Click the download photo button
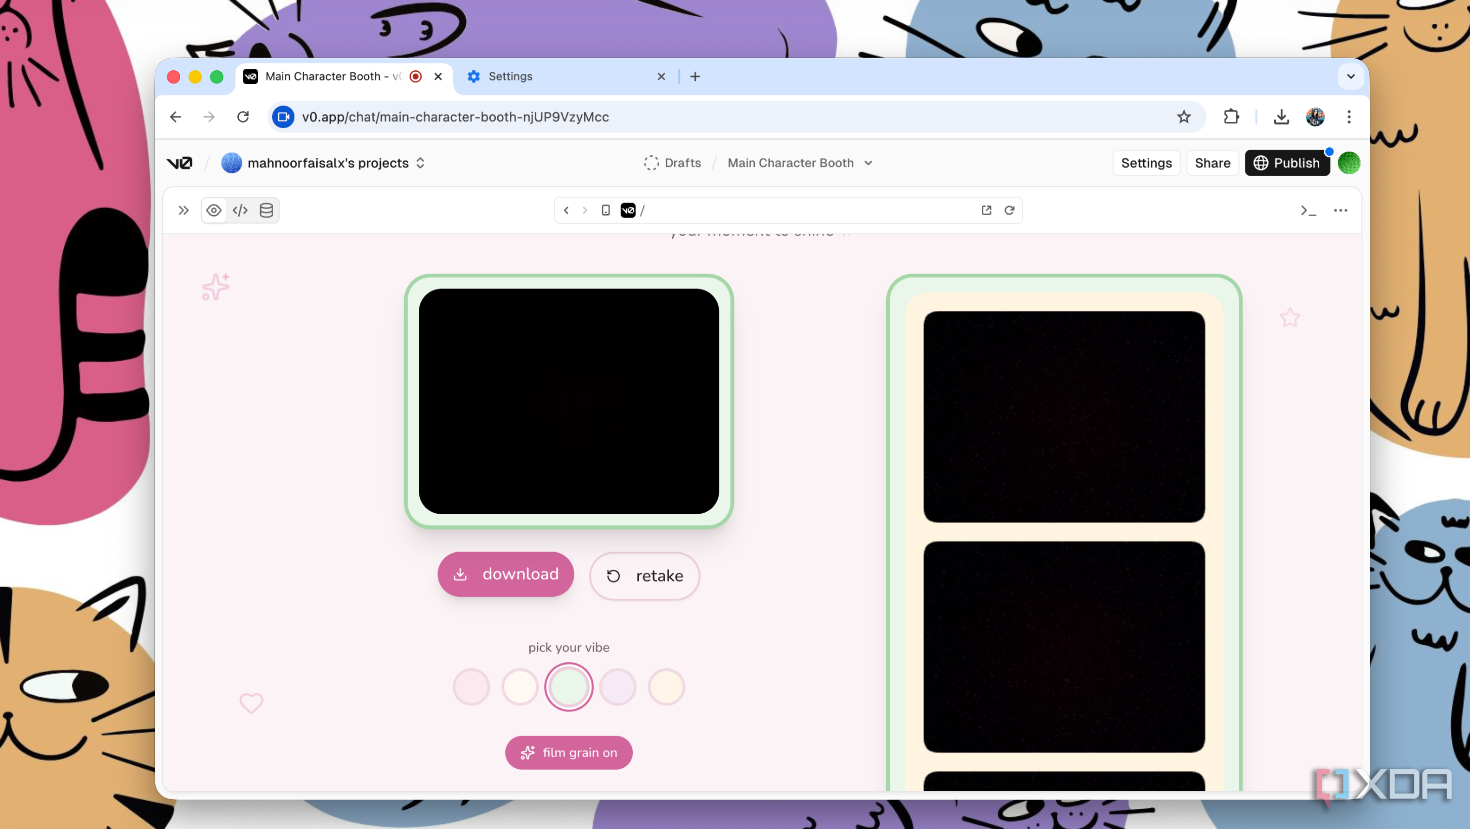 pos(506,574)
